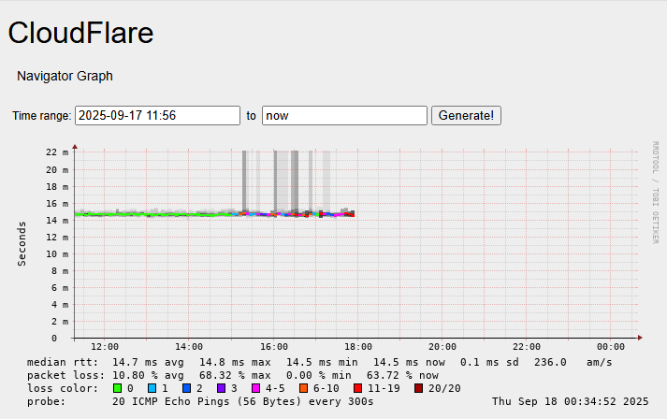
Task: Click the 4 m y-axis label
Action: point(60,305)
